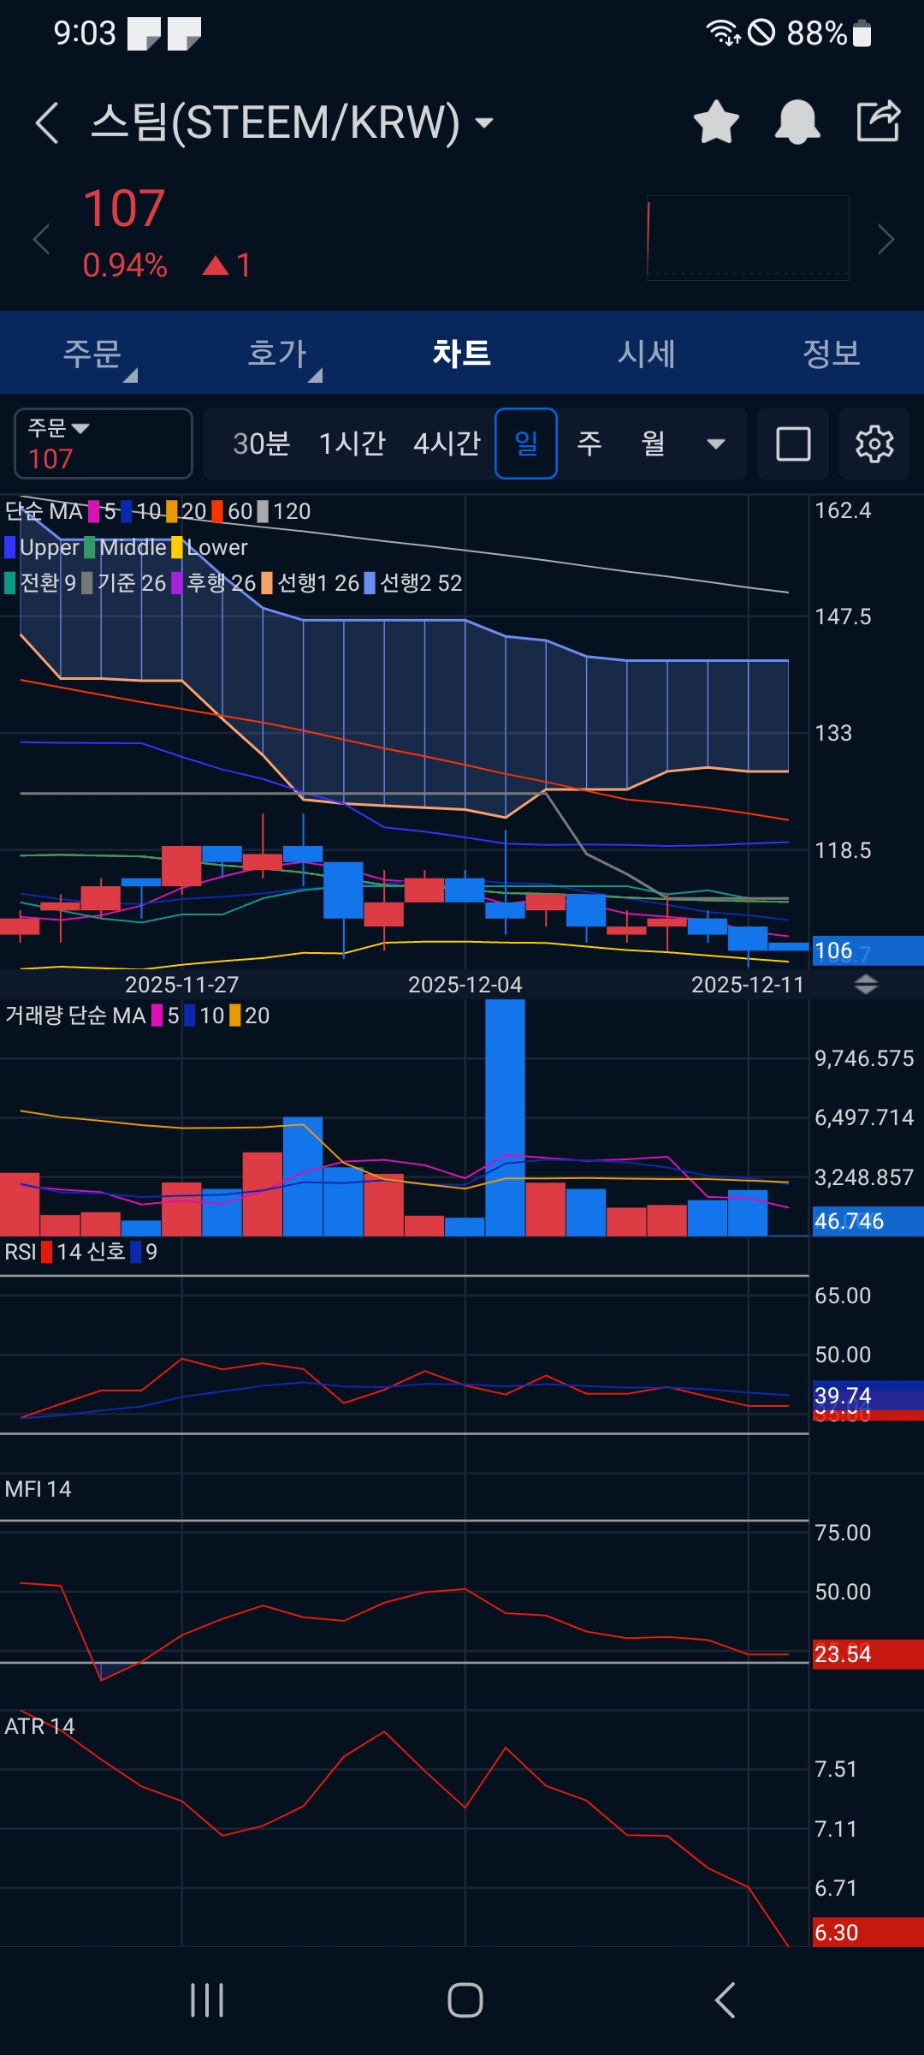The image size is (924, 2055).
Task: Select the 일 daily interval
Action: [x=526, y=444]
